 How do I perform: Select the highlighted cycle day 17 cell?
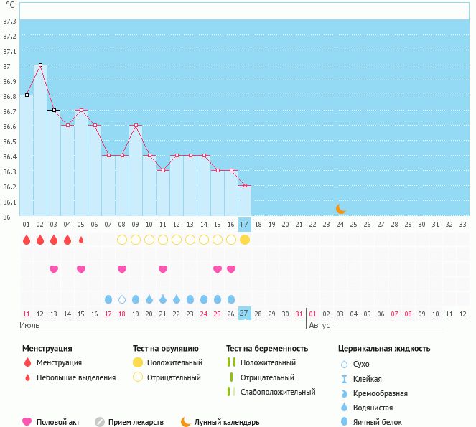(245, 225)
